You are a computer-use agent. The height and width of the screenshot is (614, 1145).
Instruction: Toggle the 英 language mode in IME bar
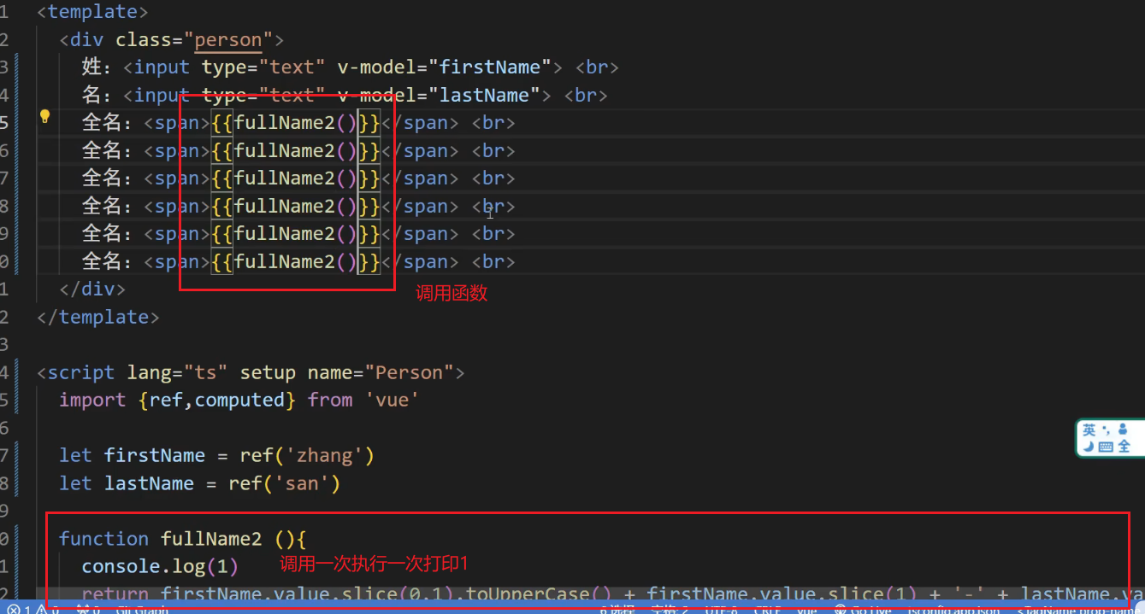click(1089, 430)
